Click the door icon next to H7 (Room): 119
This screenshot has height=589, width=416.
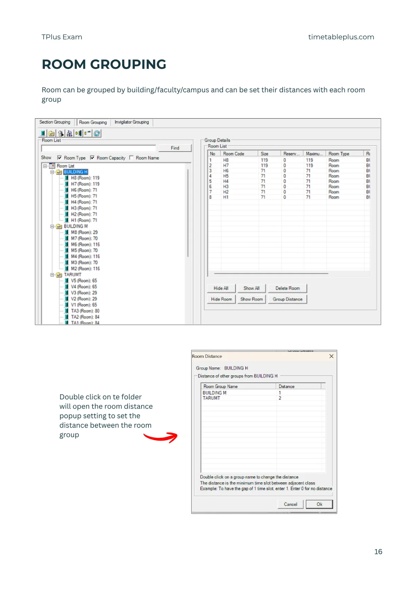67,184
